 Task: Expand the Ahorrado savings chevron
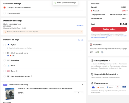coord(127,11)
